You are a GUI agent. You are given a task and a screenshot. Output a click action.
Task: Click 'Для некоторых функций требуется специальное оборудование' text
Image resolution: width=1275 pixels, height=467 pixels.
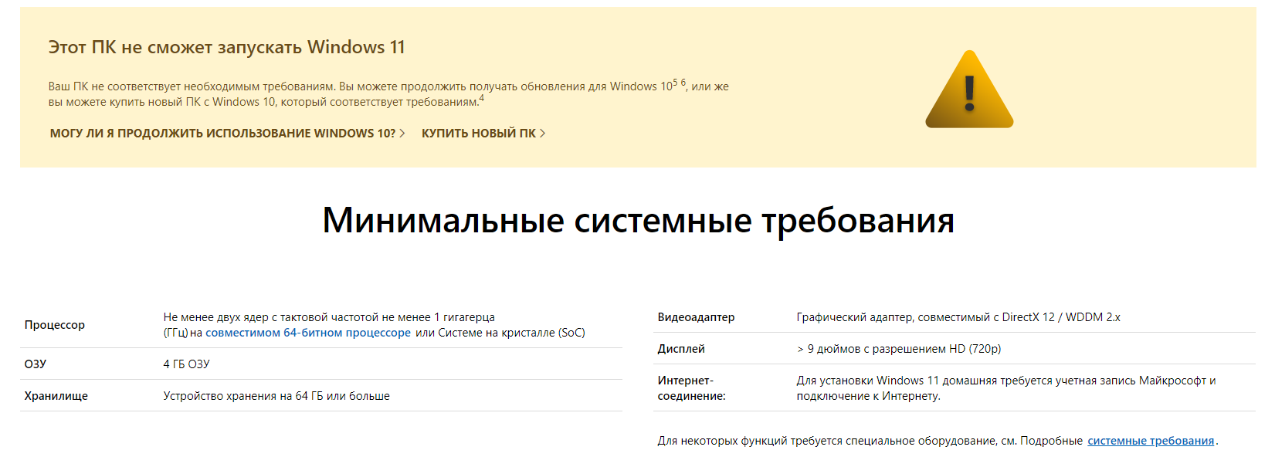point(827,441)
